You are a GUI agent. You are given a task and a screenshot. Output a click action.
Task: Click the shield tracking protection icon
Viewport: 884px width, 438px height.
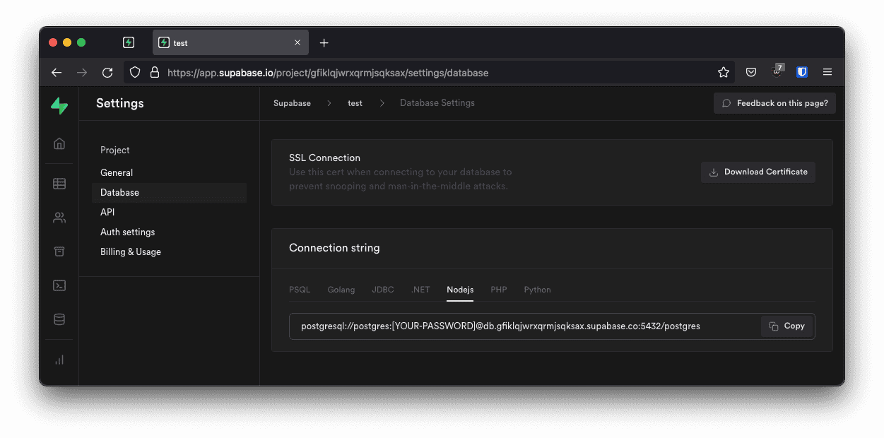tap(135, 72)
